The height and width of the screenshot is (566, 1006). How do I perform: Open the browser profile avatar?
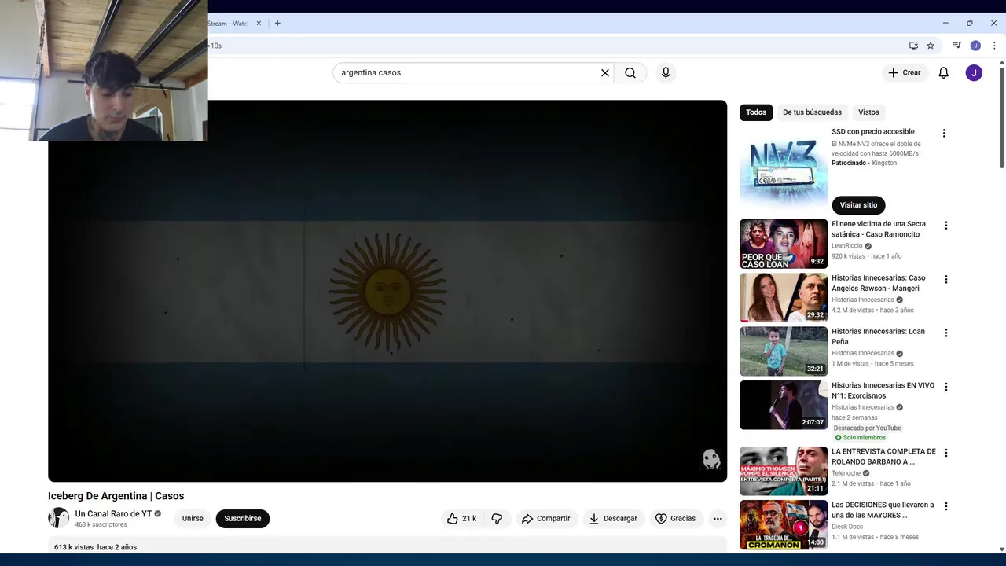coord(975,46)
